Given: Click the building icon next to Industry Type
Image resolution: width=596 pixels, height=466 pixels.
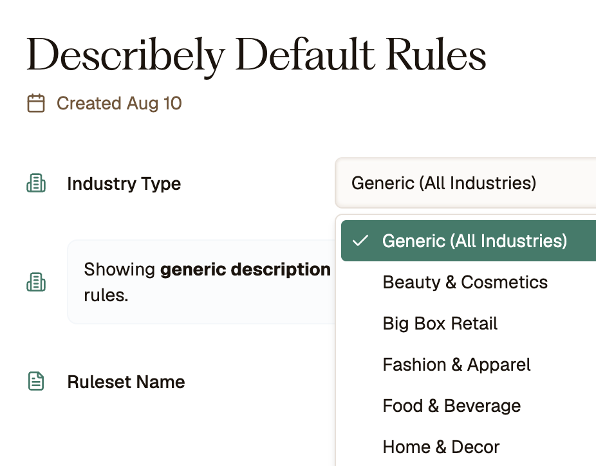Looking at the screenshot, I should [36, 183].
